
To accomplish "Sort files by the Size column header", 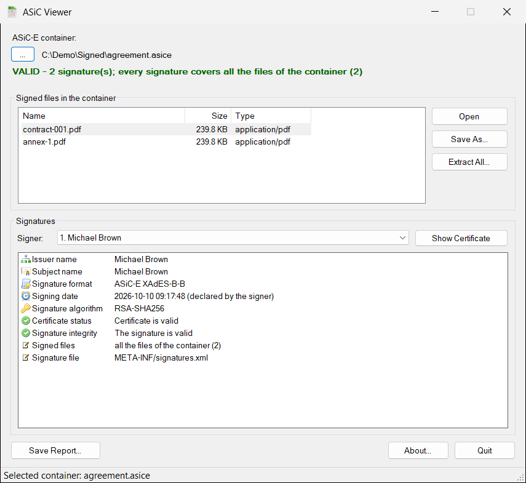I will coord(208,116).
